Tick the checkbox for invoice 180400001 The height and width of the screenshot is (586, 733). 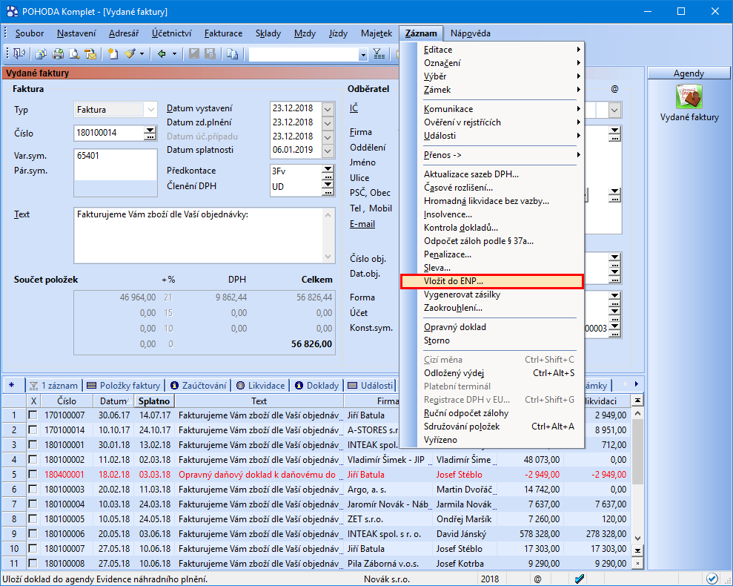[33, 474]
